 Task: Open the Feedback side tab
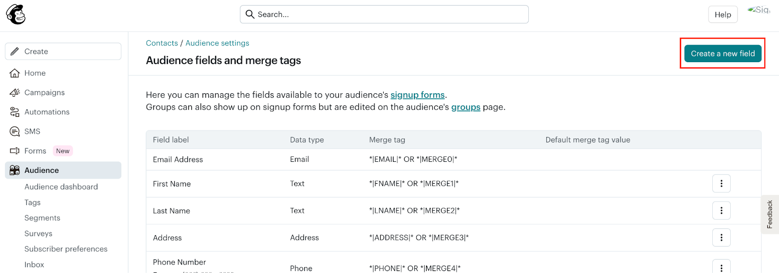(x=770, y=214)
